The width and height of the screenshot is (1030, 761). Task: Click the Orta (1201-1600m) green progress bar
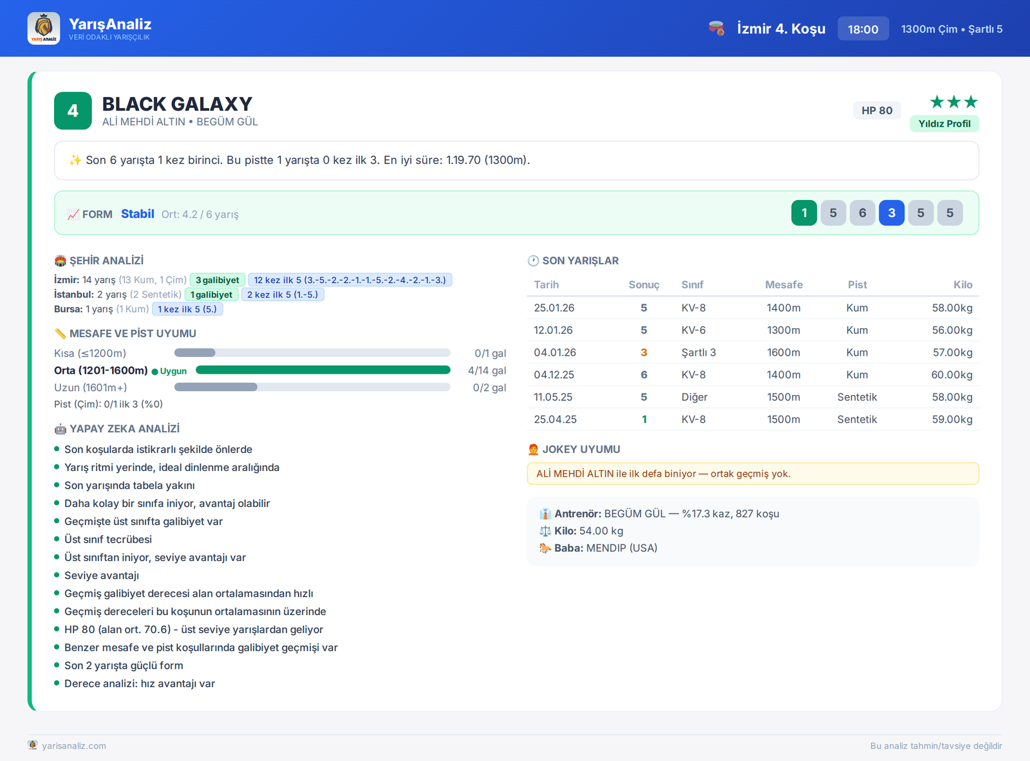[x=323, y=370]
